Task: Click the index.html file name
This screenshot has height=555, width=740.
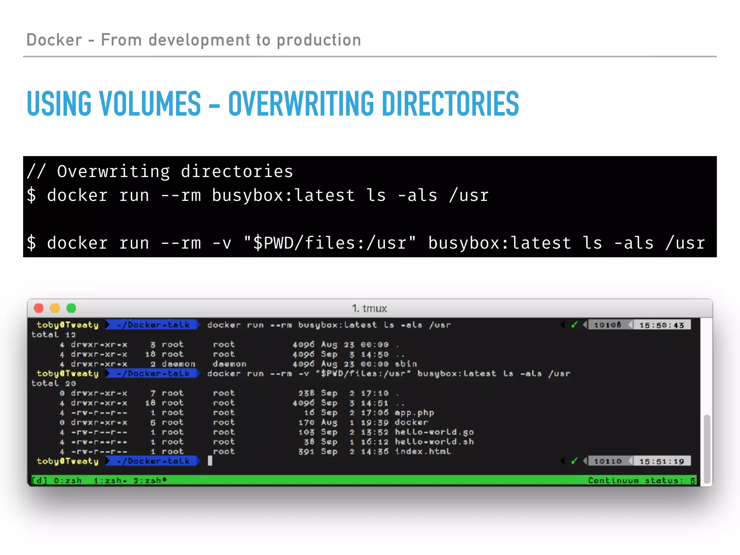Action: click(x=423, y=451)
